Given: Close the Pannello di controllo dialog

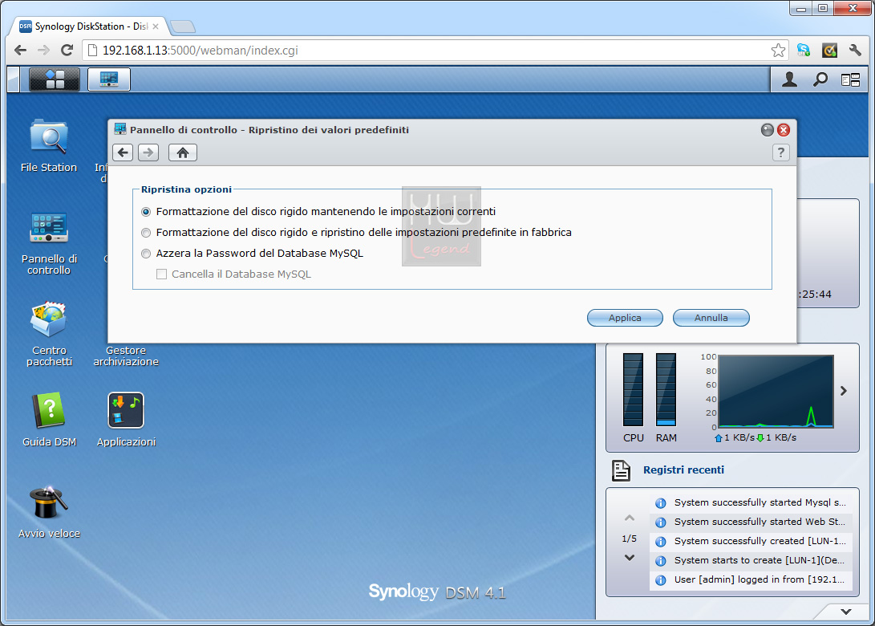Looking at the screenshot, I should [x=784, y=130].
